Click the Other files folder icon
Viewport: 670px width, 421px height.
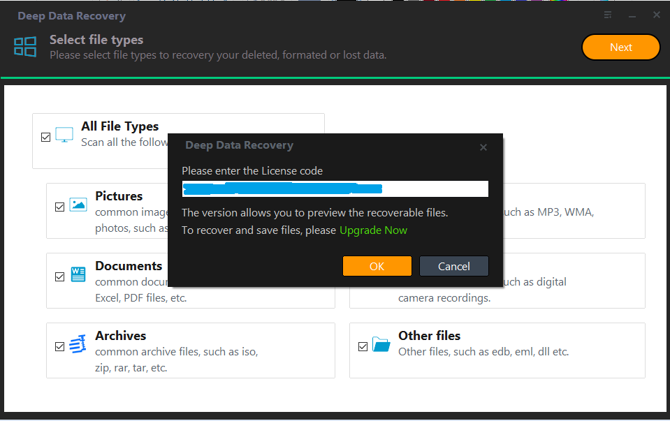[x=381, y=344]
